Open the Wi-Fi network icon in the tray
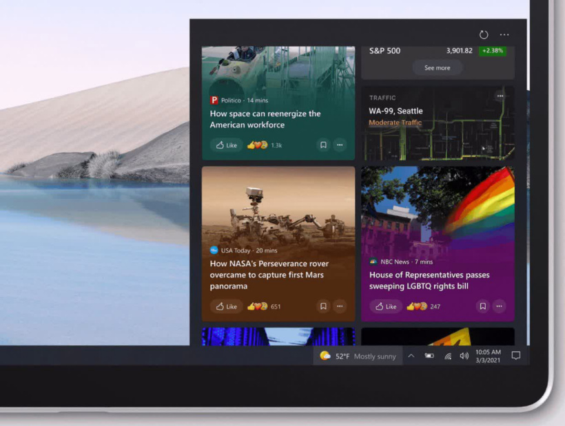The image size is (565, 426). (x=448, y=356)
